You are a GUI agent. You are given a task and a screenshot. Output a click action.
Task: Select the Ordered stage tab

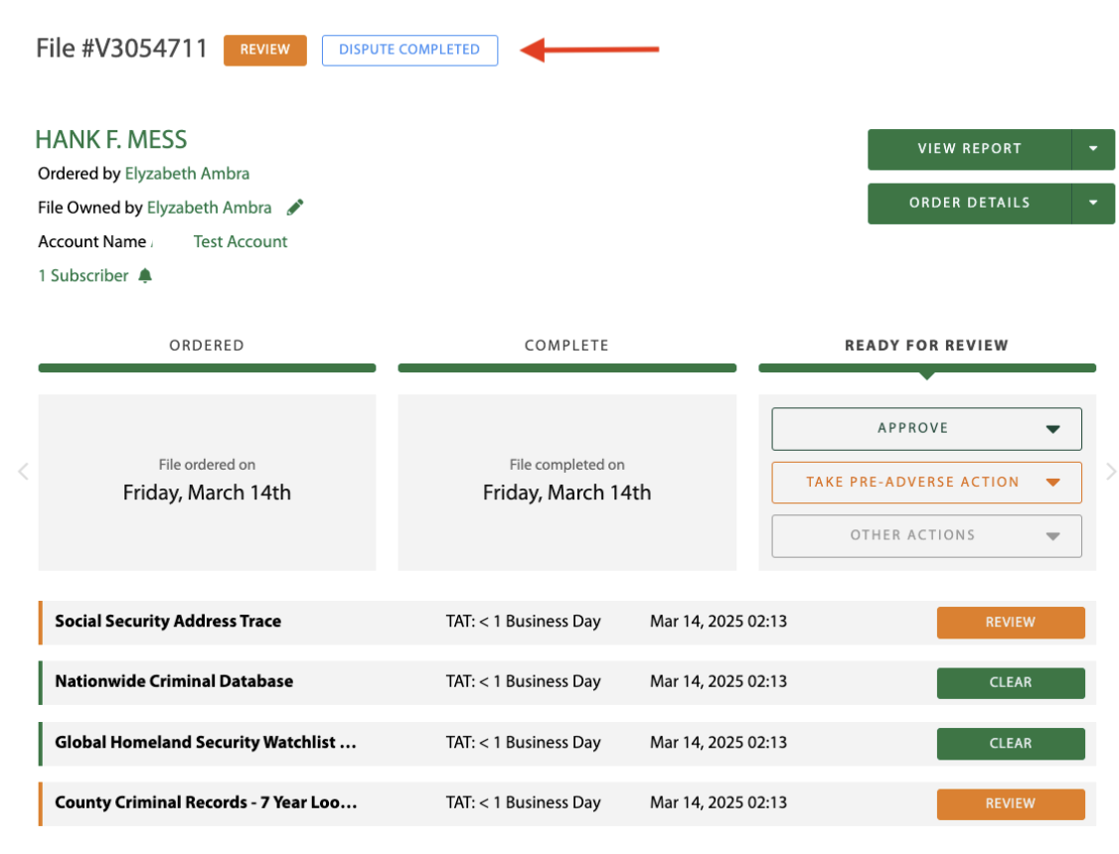click(x=207, y=347)
